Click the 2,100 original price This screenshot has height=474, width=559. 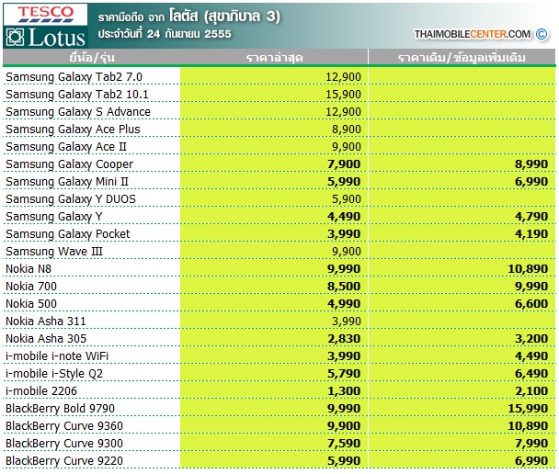(531, 391)
